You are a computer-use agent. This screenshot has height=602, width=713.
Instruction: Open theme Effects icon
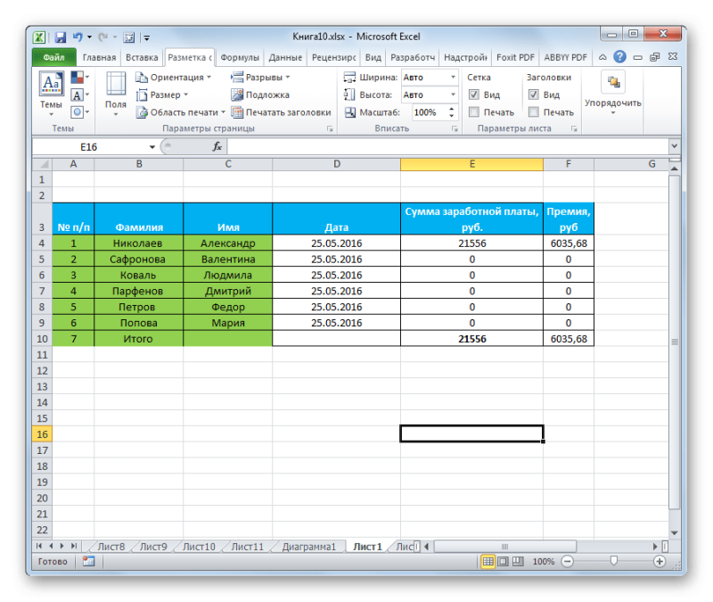(x=80, y=112)
